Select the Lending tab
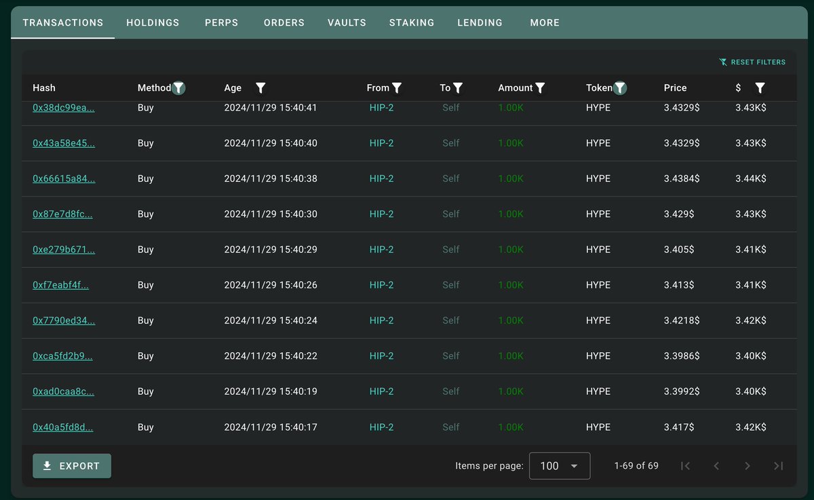814x500 pixels. click(x=480, y=22)
